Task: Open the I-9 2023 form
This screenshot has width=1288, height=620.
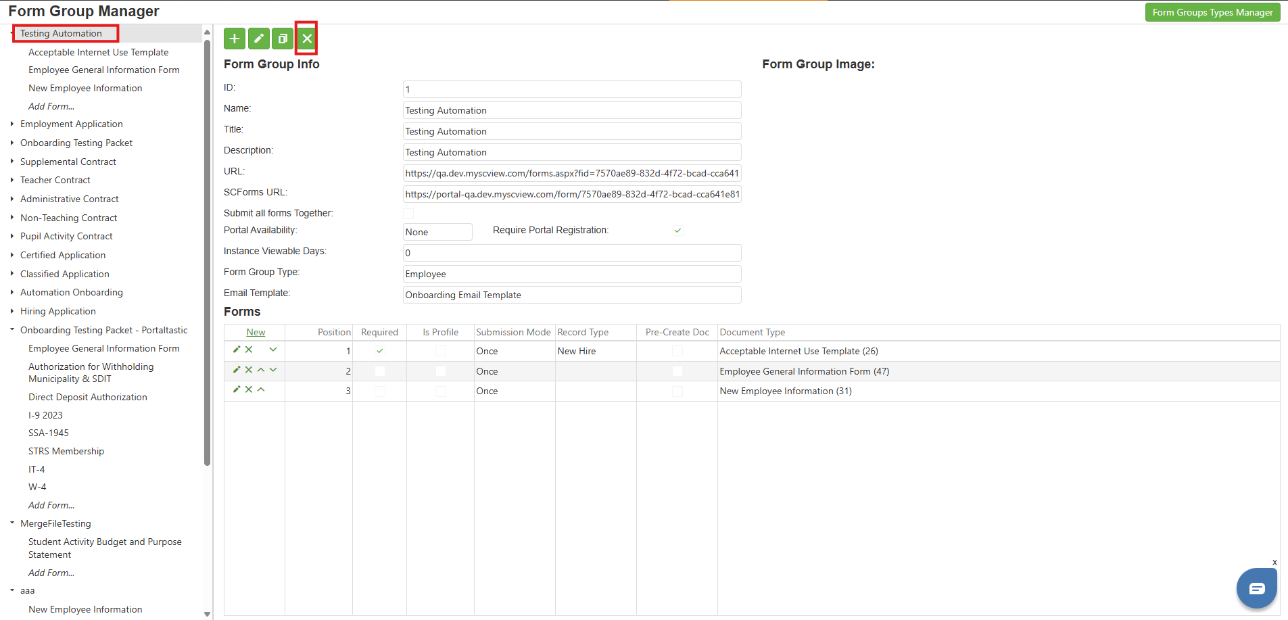Action: [45, 415]
